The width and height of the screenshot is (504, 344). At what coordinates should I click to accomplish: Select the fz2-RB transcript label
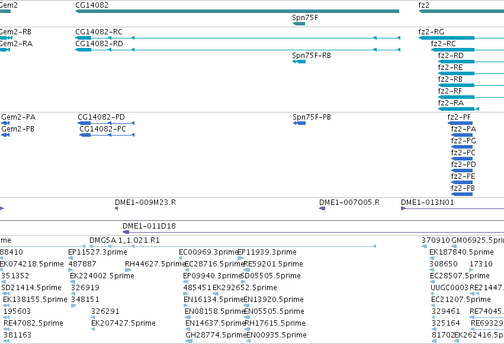pos(450,79)
